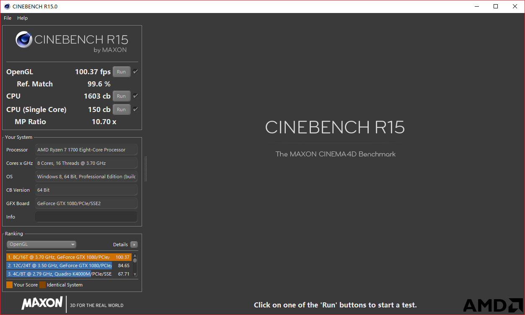This screenshot has width=525, height=315.
Task: Click the ranking list scroll down arrow
Action: (x=135, y=274)
